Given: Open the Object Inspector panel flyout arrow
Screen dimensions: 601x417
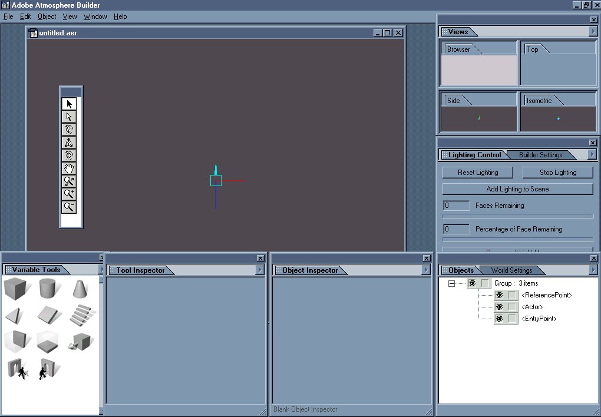Looking at the screenshot, I should [x=426, y=270].
